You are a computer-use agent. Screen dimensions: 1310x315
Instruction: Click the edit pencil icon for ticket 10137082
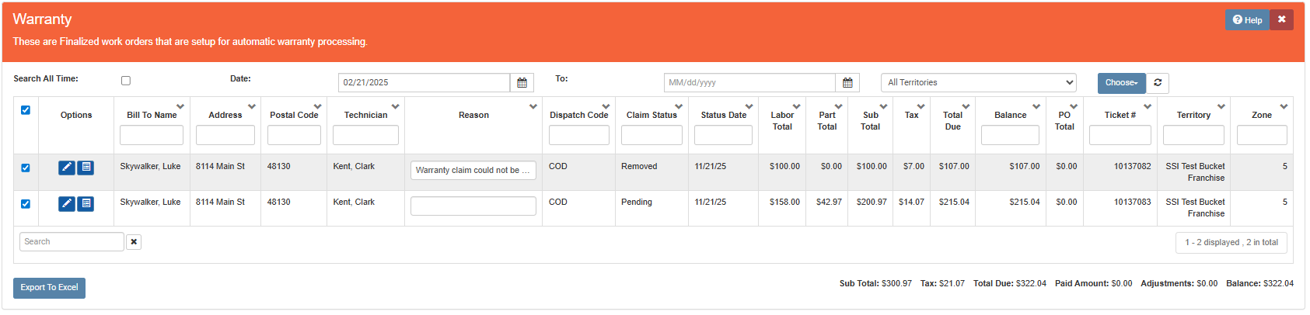click(67, 168)
